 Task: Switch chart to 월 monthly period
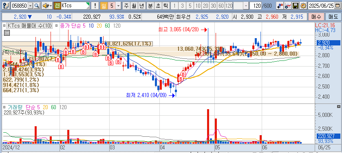[x=134, y=6]
